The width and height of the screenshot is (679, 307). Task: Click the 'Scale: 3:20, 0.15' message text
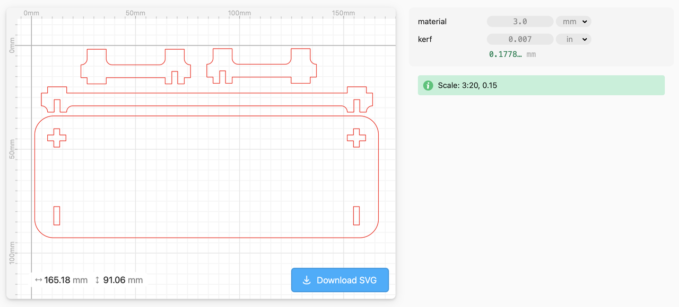pos(467,85)
